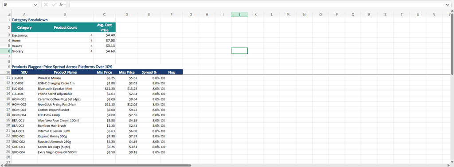
Task: Click the $11.13 min price cell
Action: (x=105, y=104)
